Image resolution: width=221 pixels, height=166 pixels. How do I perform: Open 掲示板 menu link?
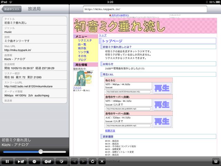[82, 48]
